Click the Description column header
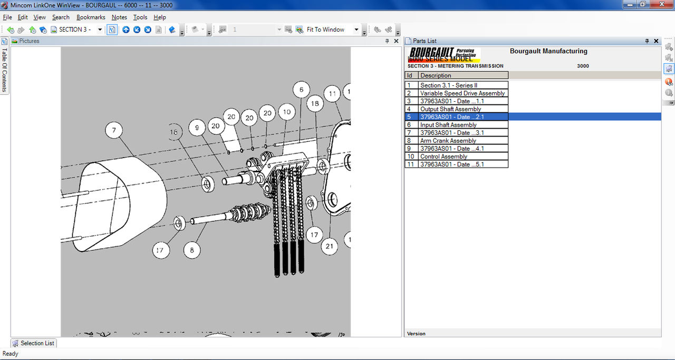This screenshot has width=675, height=360. point(463,75)
